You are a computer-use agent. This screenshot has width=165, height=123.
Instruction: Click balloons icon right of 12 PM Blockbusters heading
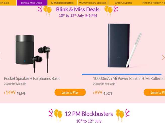120,115
